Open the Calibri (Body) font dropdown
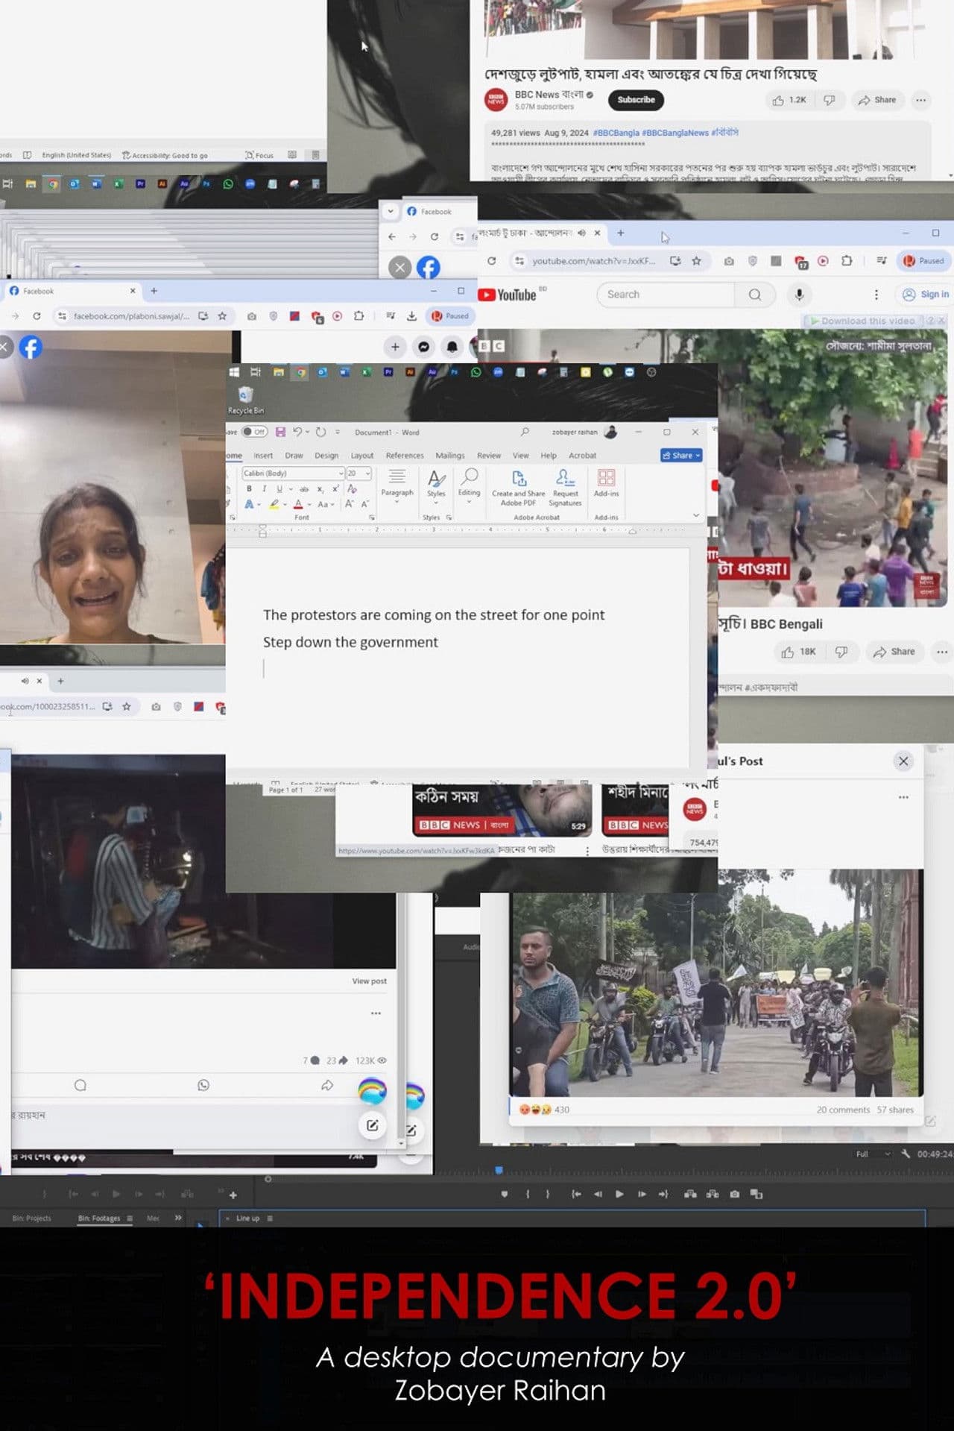This screenshot has width=954, height=1431. point(341,474)
